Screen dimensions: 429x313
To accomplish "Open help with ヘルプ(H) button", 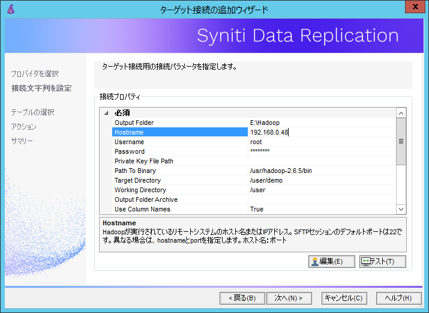I will 398,298.
